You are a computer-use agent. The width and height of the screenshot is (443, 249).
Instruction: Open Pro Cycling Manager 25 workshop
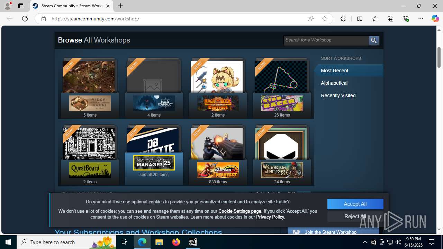point(154,163)
